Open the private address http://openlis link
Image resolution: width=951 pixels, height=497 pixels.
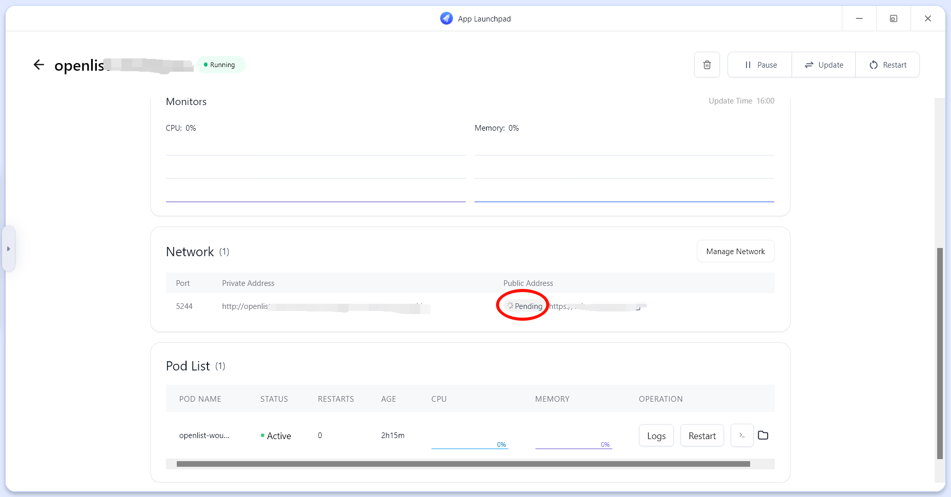pos(326,306)
